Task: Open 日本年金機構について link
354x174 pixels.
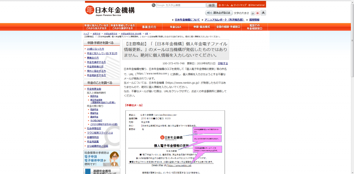Action: pos(187,20)
